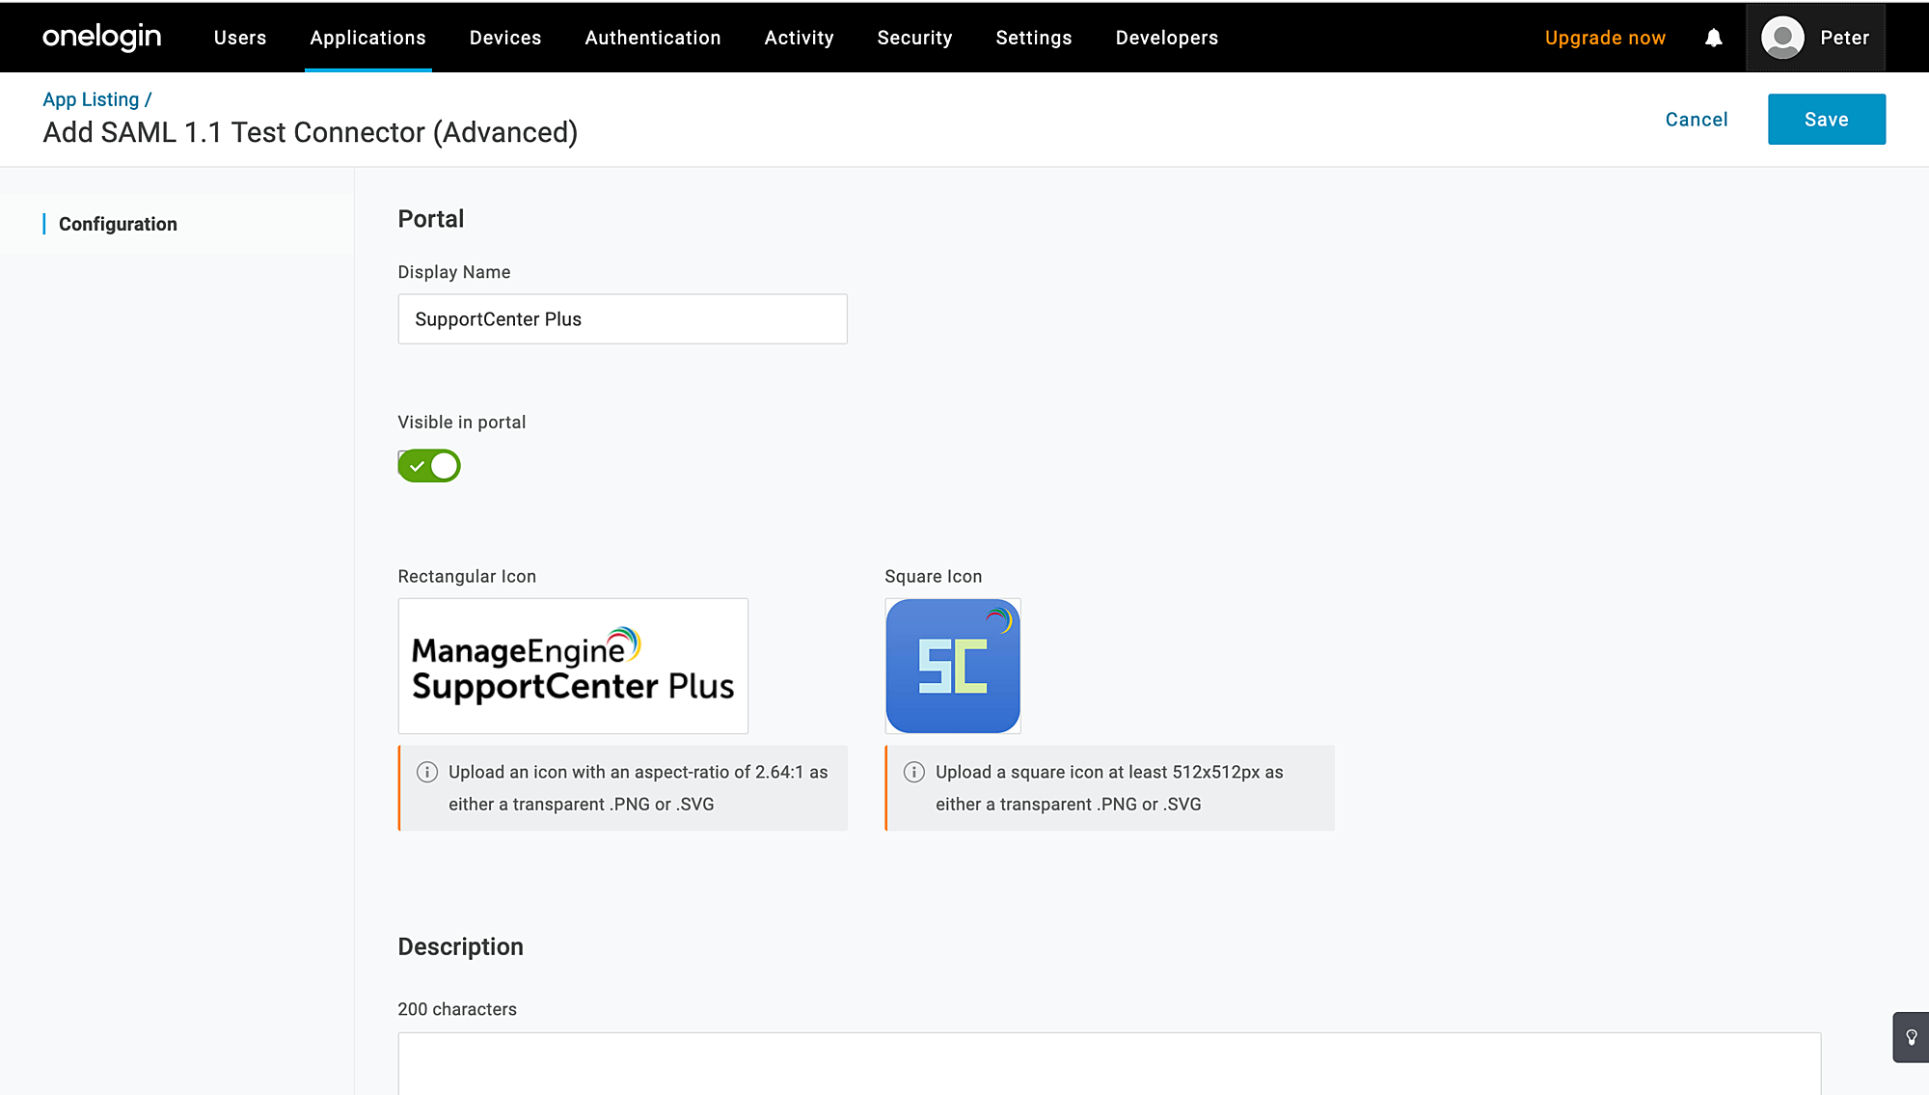Click the notification bell icon

tap(1713, 38)
